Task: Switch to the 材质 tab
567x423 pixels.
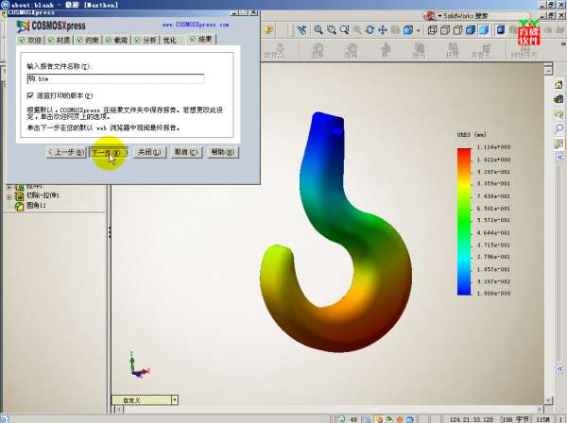Action: (62, 41)
